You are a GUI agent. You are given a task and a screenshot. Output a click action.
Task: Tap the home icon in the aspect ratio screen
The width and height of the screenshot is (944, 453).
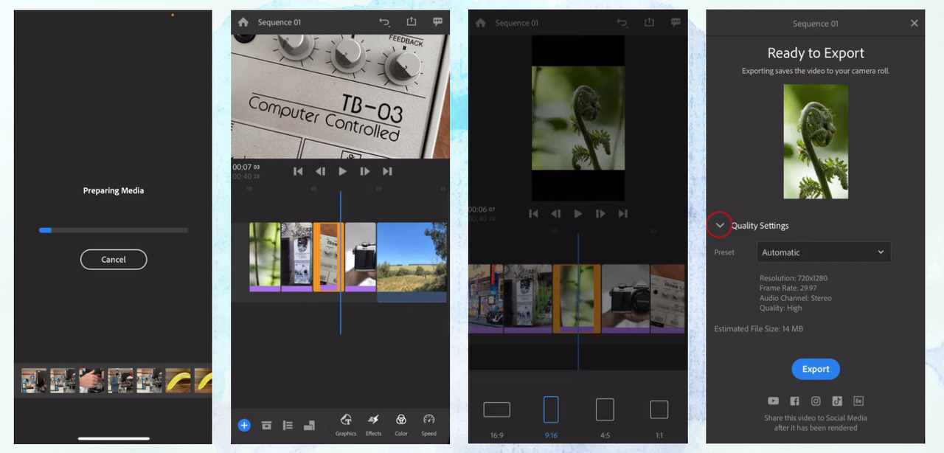click(481, 23)
